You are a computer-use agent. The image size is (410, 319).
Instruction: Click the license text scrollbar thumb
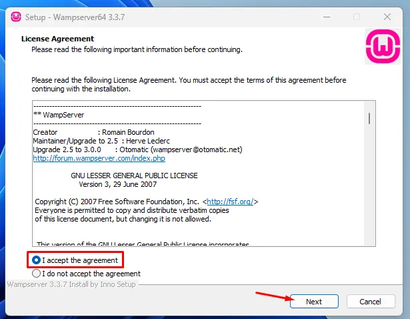[369, 118]
